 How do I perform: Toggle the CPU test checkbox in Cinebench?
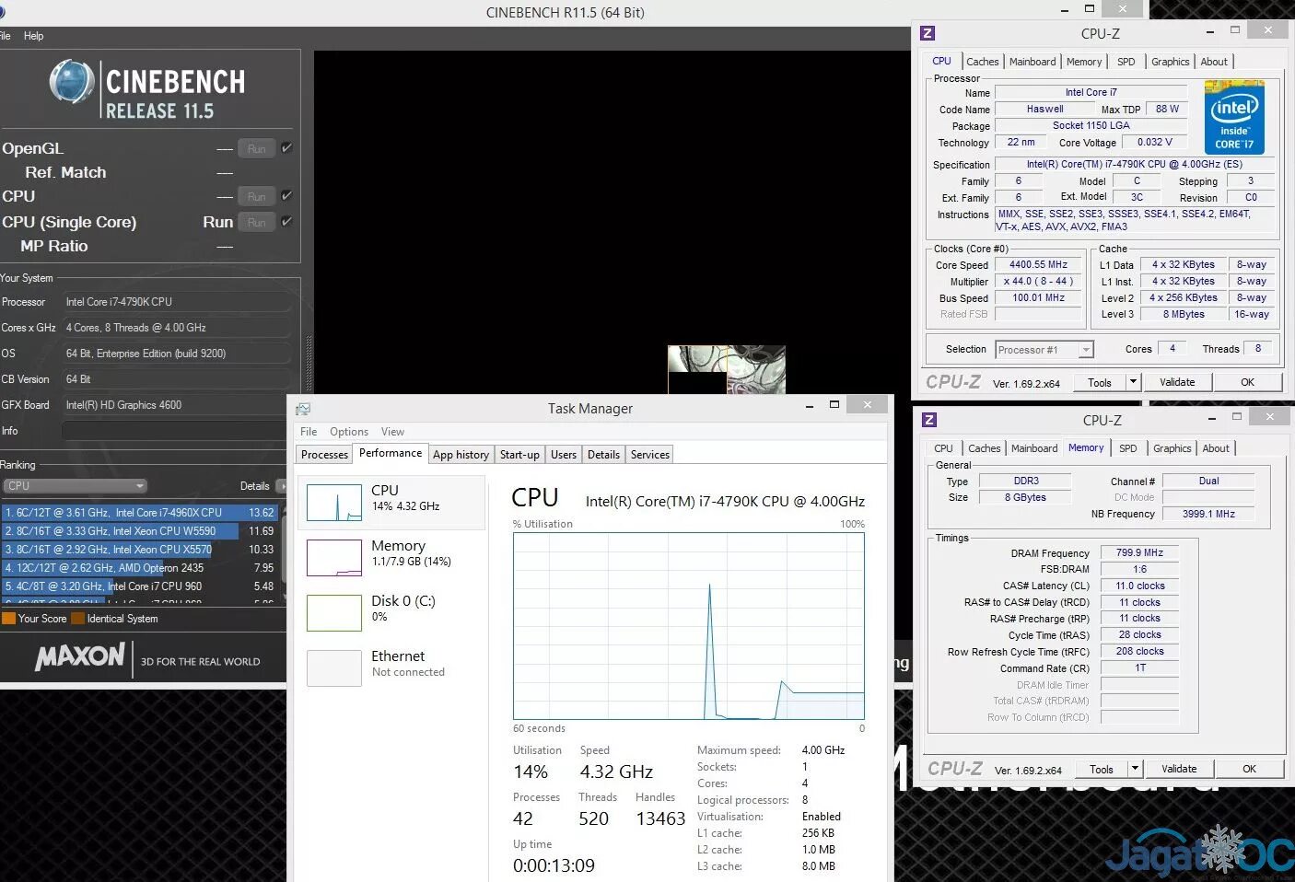coord(286,196)
